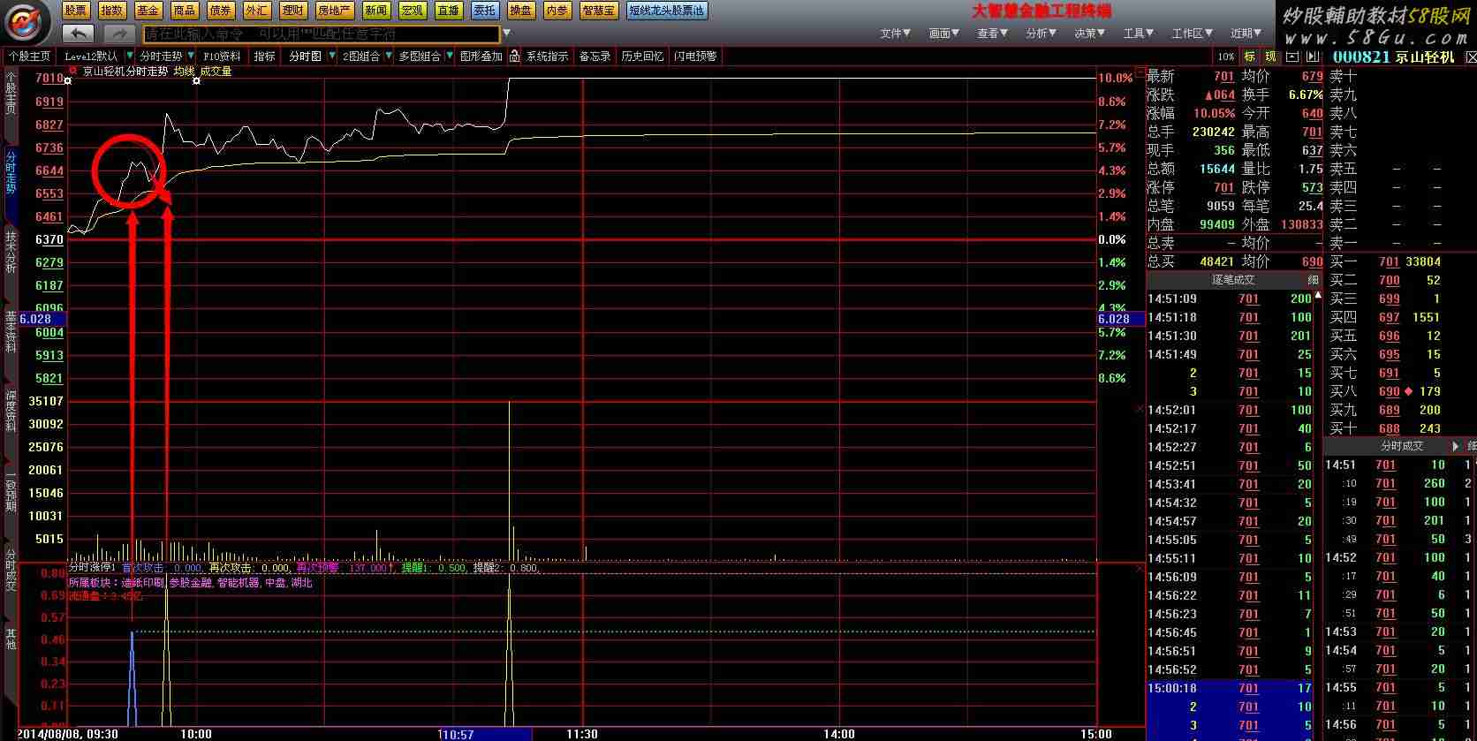Screen dimensions: 1477x741
Task: Toggle the 现 button in quote header
Action: 1270,57
